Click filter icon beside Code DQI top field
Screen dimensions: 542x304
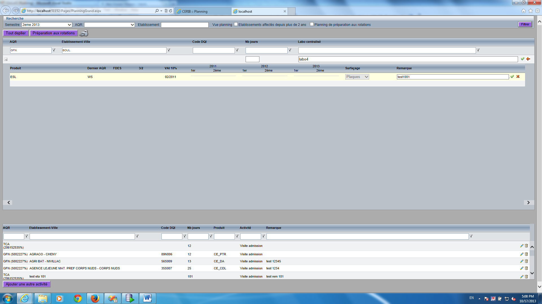pos(237,50)
